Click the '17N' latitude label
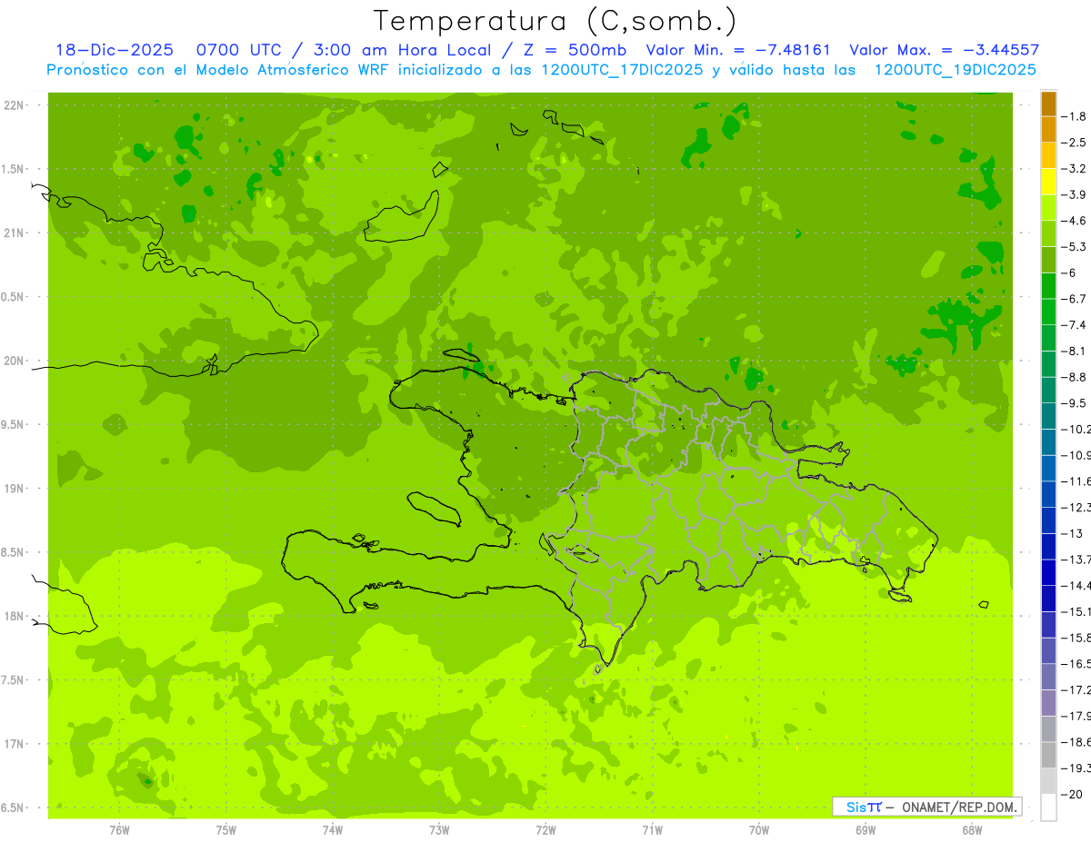Screen dimensions: 1091x842 (x=15, y=744)
